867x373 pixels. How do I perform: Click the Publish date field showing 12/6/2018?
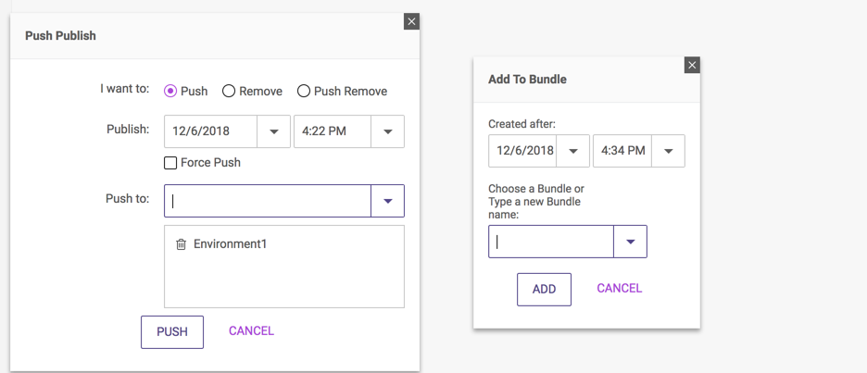pos(210,131)
